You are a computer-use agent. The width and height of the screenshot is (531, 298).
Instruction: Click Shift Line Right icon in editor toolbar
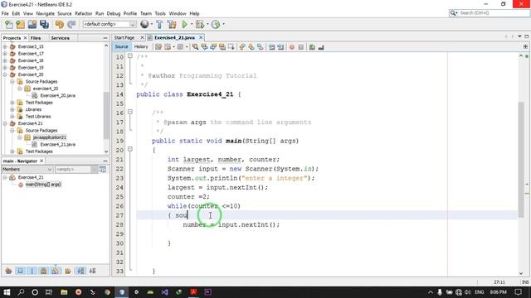[280, 47]
